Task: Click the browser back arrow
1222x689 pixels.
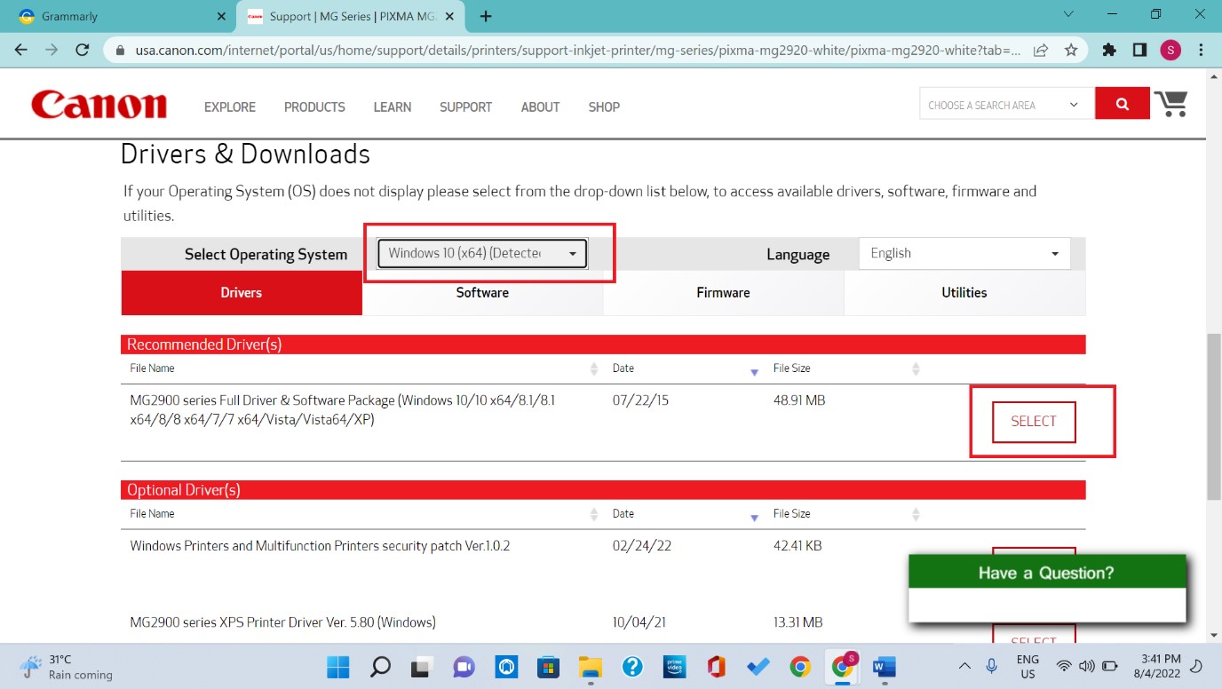Action: click(20, 51)
